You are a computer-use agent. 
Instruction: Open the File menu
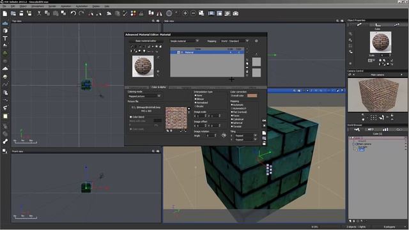[4, 6]
